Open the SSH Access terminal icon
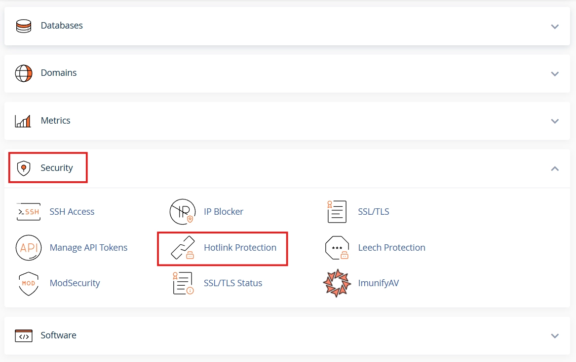This screenshot has width=576, height=362. [x=29, y=212]
